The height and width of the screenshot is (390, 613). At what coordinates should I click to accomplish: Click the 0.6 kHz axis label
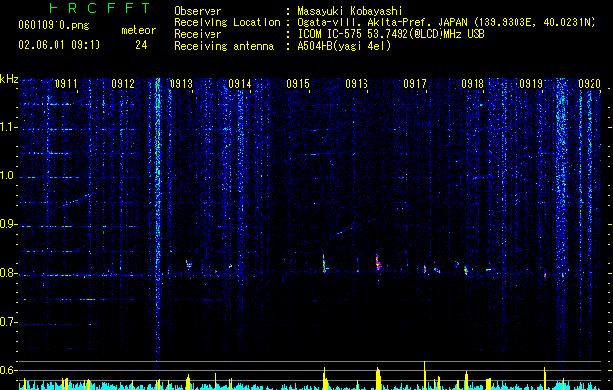coord(8,370)
